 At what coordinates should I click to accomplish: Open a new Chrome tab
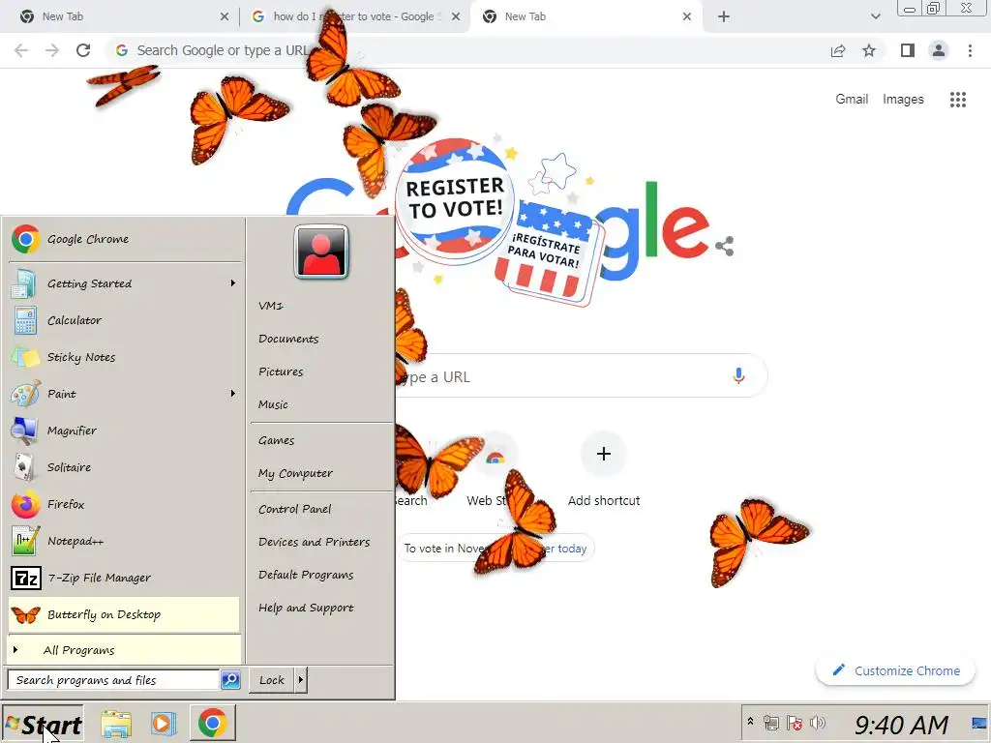pyautogui.click(x=724, y=16)
